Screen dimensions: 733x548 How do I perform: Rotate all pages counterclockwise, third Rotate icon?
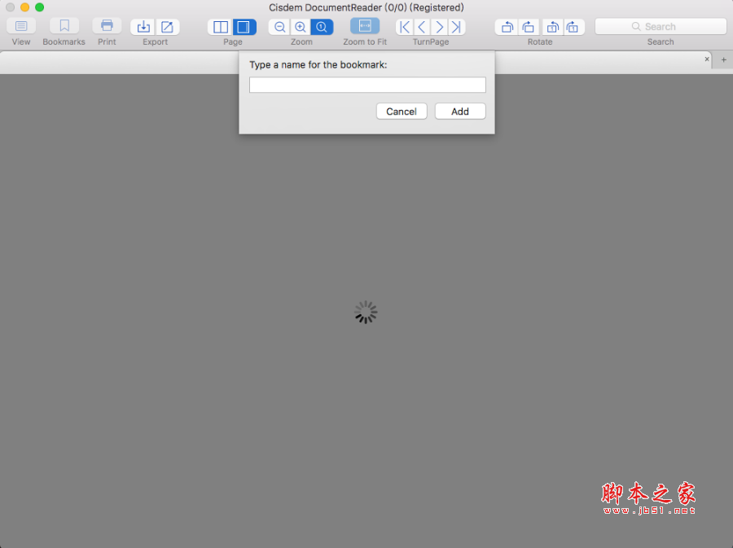552,27
